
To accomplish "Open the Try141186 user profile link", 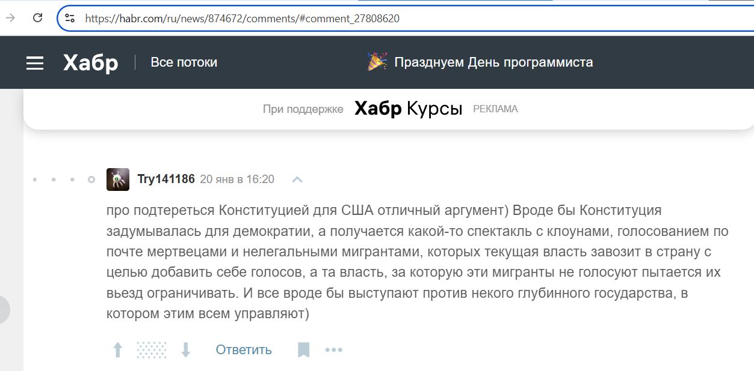I will coord(166,179).
